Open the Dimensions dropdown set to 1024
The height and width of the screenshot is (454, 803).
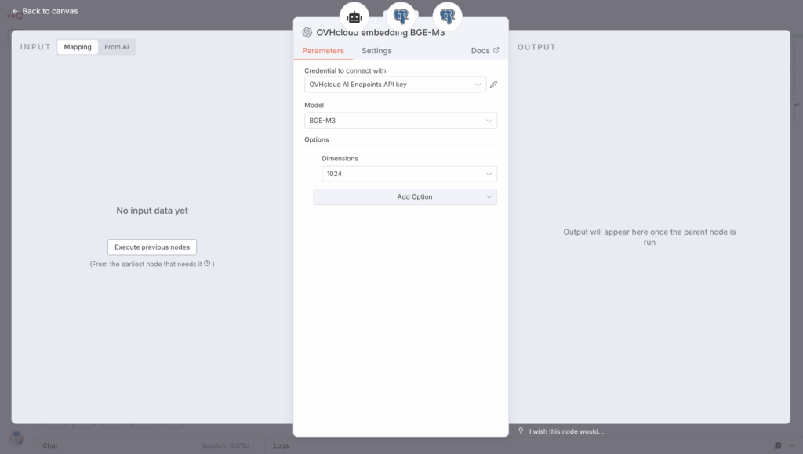pyautogui.click(x=409, y=174)
